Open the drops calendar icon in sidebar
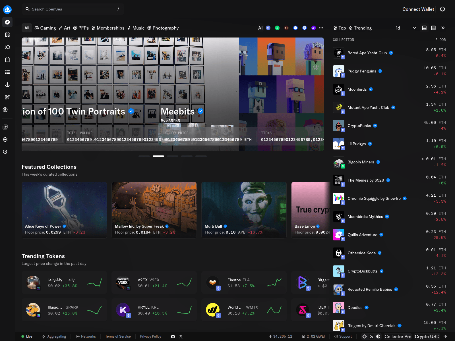The height and width of the screenshot is (341, 455). 7,60
